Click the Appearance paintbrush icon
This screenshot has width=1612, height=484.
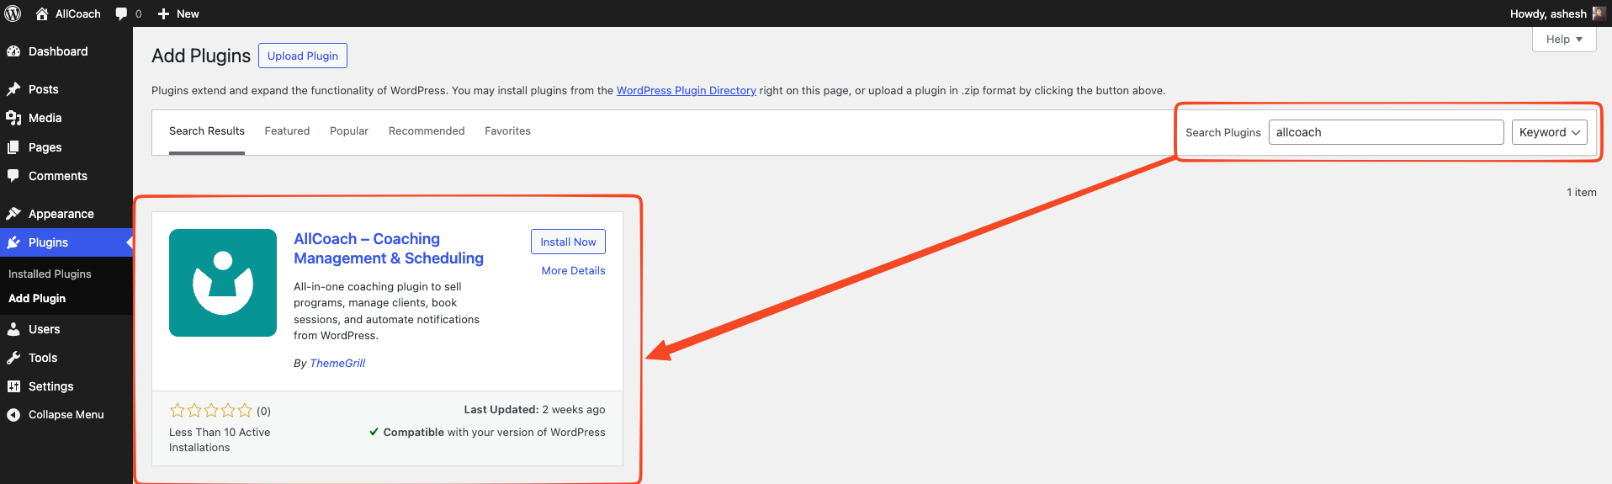coord(13,214)
